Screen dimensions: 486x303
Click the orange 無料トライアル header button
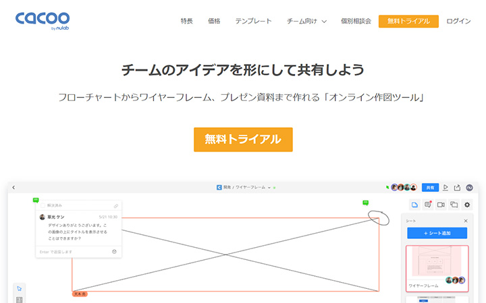[x=408, y=21]
